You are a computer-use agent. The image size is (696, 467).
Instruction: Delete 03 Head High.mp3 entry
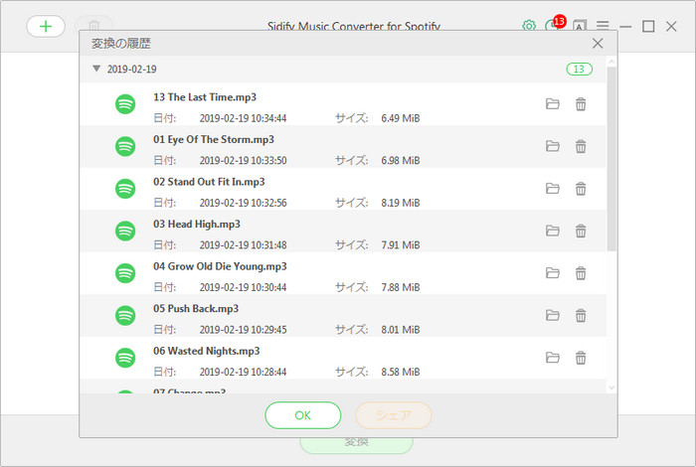[581, 231]
